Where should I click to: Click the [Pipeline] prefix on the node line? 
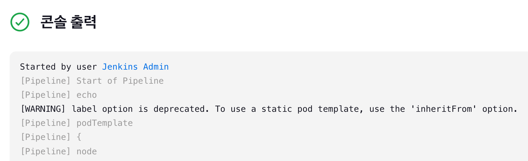pyautogui.click(x=45, y=151)
